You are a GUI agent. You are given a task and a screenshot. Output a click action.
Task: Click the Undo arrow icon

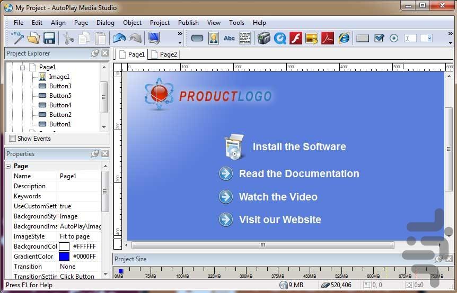pos(119,38)
